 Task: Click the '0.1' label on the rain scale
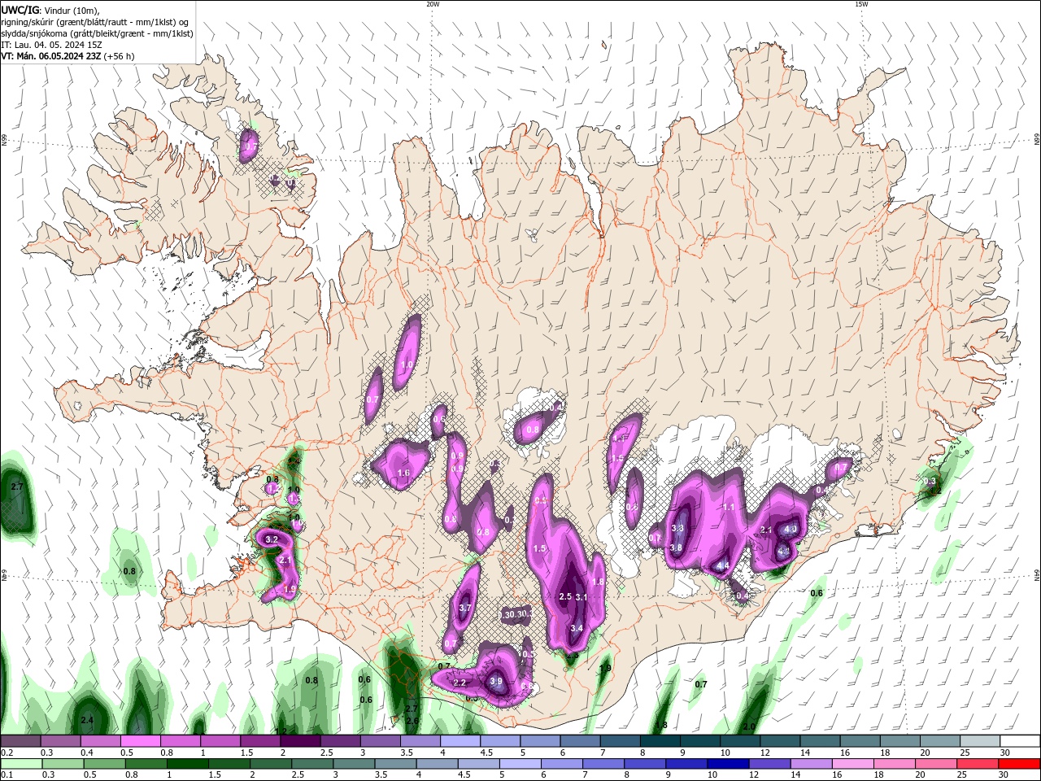tap(7, 775)
